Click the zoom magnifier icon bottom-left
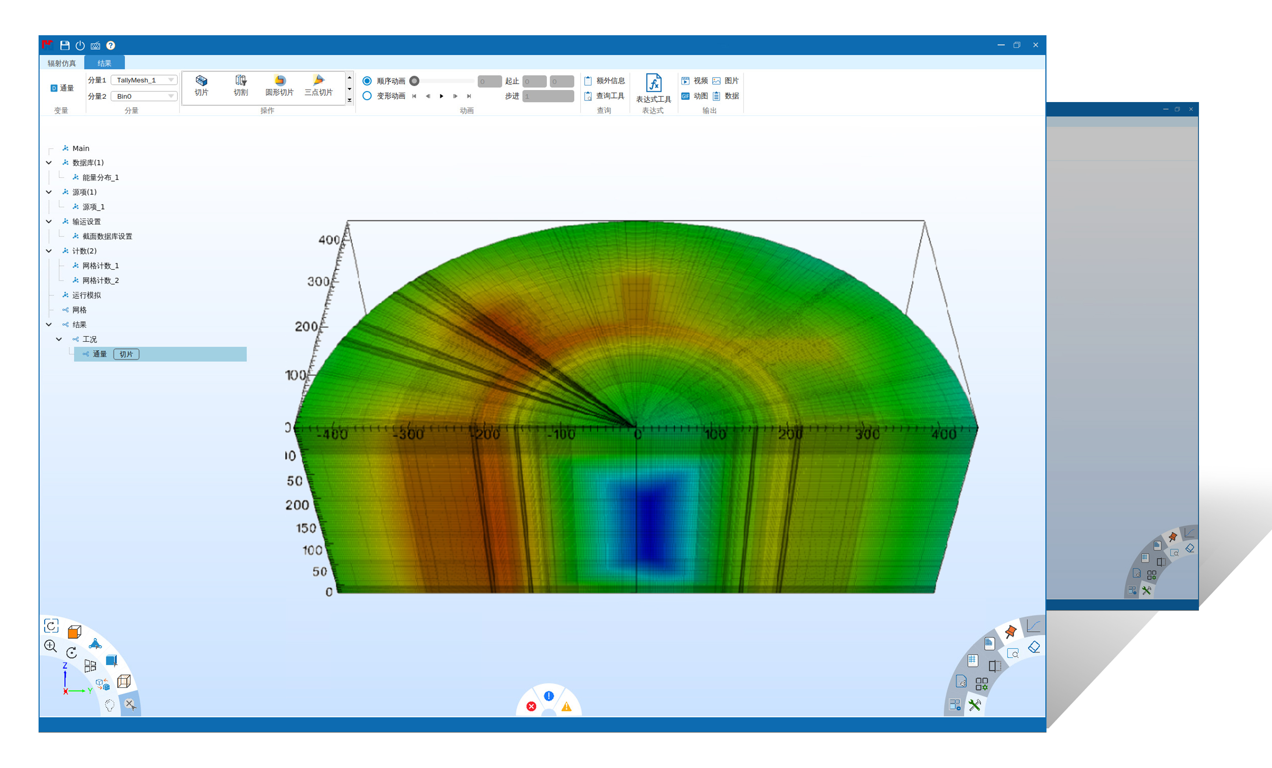This screenshot has width=1272, height=768. coord(51,646)
